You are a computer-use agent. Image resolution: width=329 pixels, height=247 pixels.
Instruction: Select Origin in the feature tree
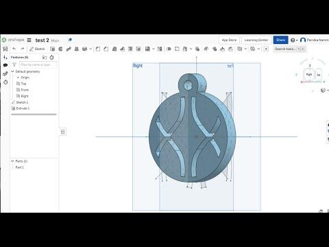pos(25,78)
